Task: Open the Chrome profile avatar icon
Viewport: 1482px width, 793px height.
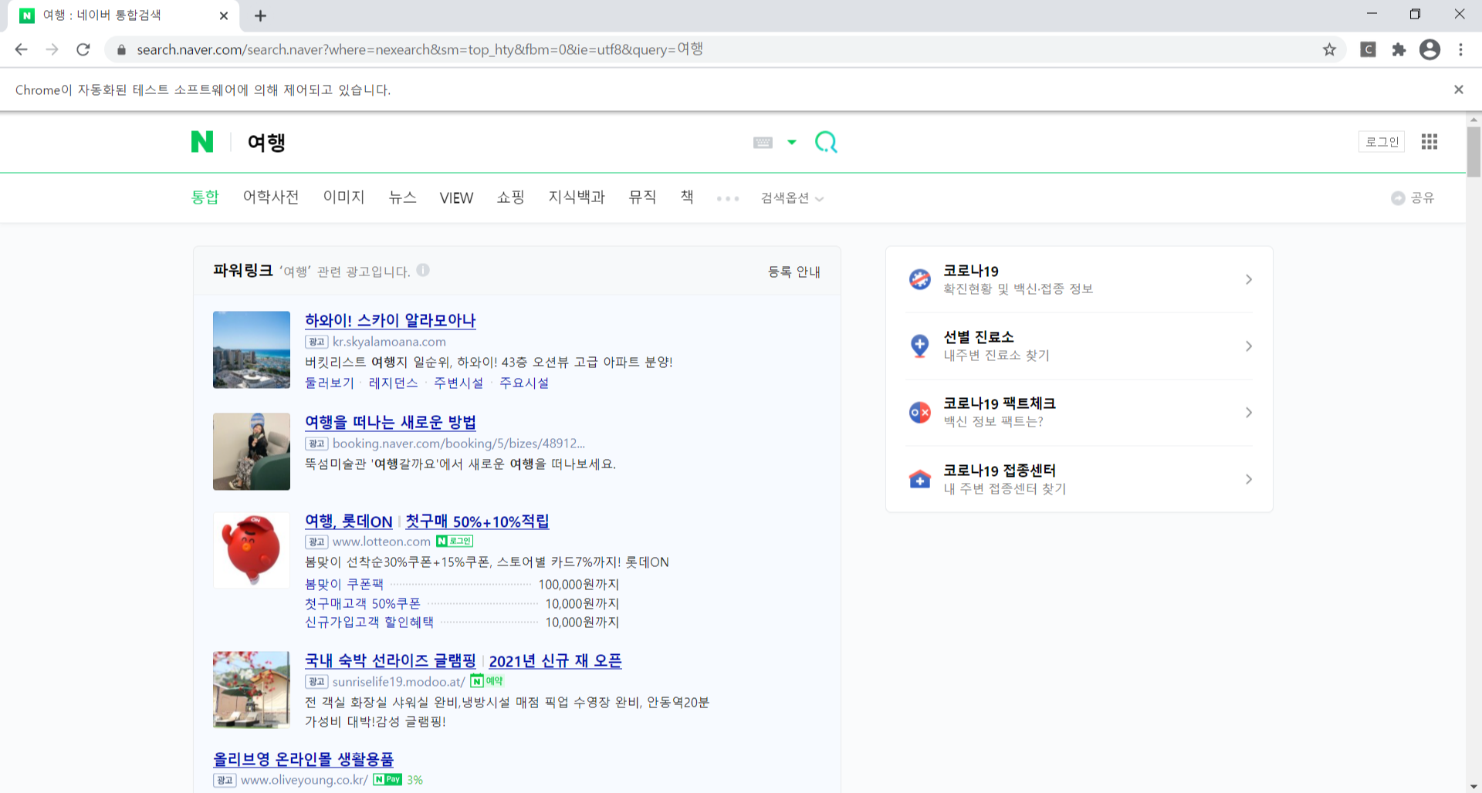Action: [x=1430, y=49]
